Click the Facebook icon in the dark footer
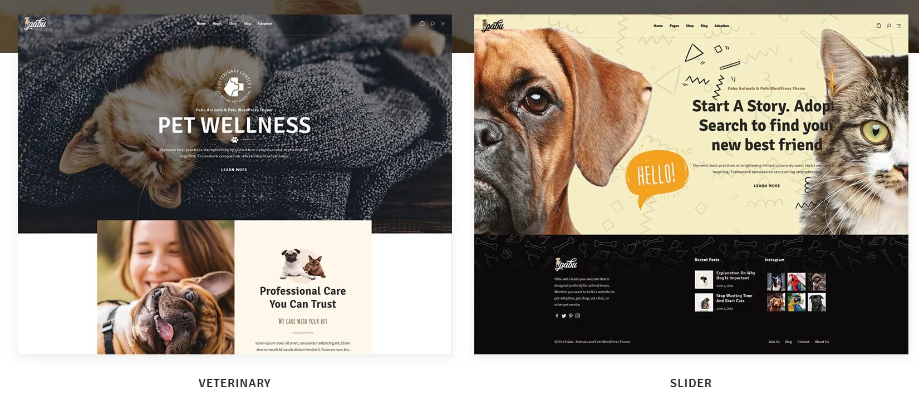The image size is (919, 415). coord(557,316)
